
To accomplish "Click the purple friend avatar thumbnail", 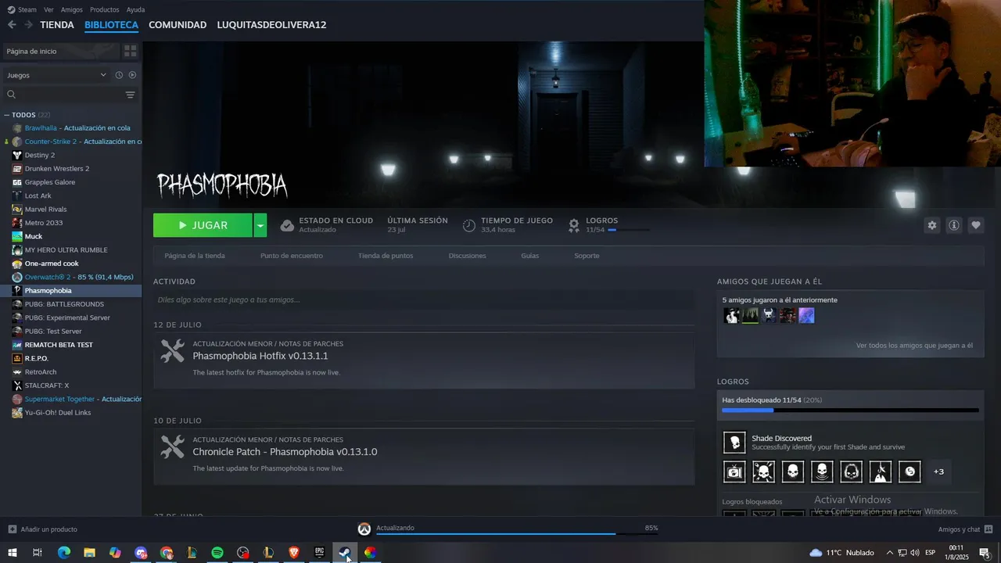I will pyautogui.click(x=806, y=315).
